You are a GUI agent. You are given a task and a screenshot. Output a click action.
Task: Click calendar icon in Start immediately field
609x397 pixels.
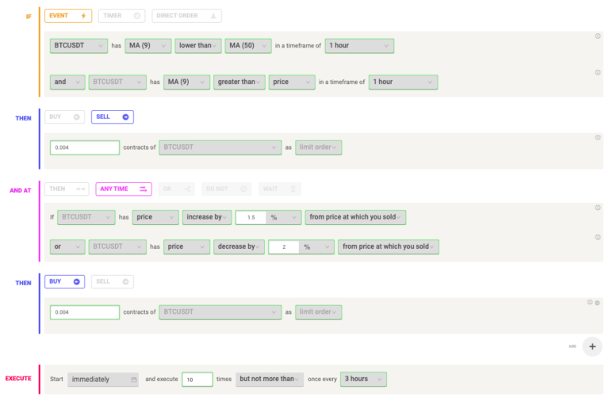[134, 380]
